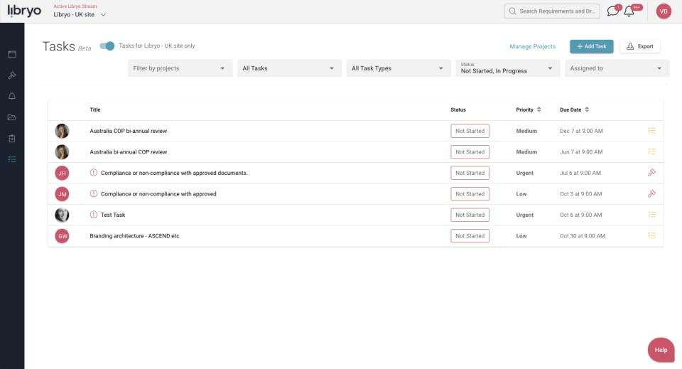Open the gavel icon in the sidebar
682x369 pixels.
tap(12, 75)
